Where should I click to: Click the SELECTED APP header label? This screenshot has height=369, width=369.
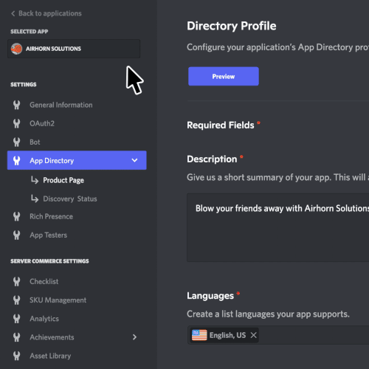click(x=30, y=32)
